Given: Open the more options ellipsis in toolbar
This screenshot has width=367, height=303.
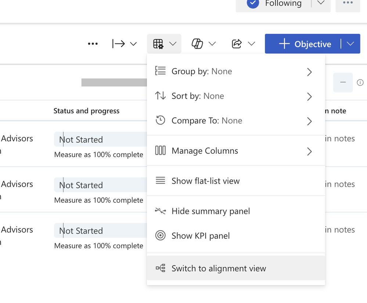Looking at the screenshot, I should [93, 44].
